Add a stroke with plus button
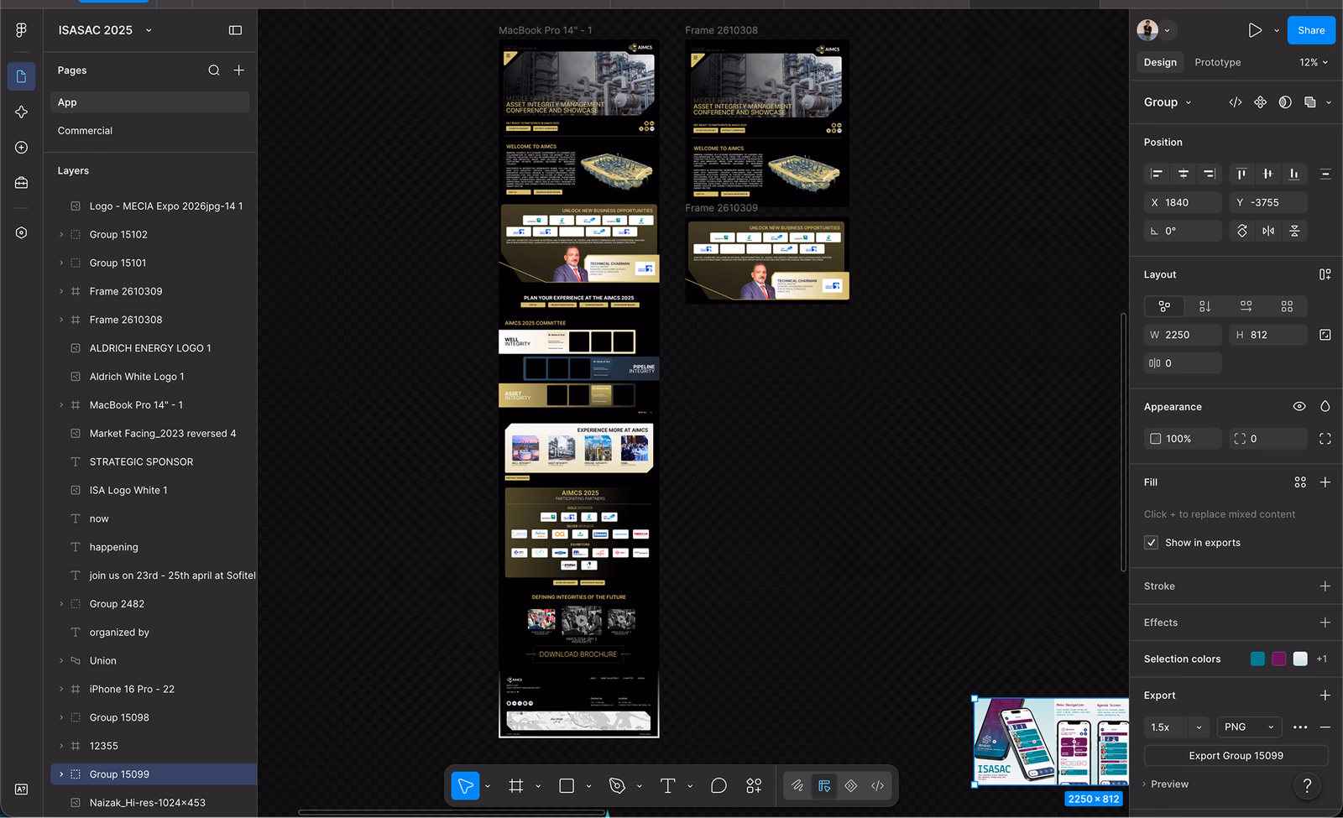 point(1325,586)
